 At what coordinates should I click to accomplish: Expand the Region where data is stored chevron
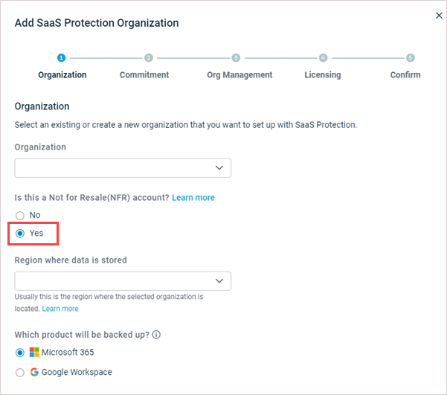tap(219, 281)
